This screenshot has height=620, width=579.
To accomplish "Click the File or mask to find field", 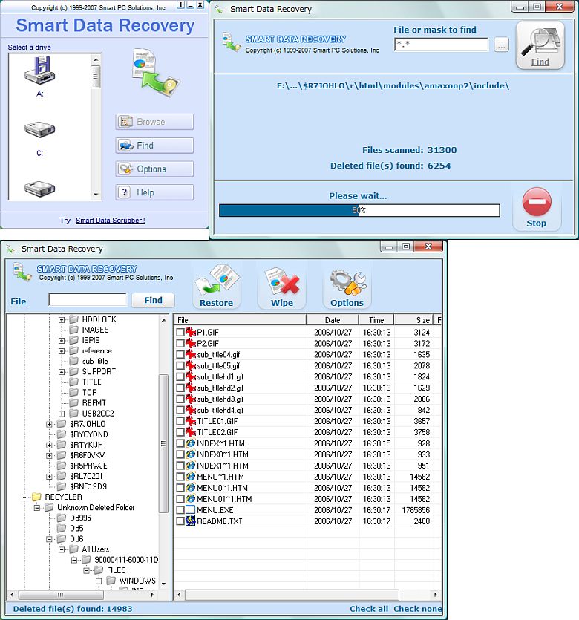I will (x=441, y=45).
